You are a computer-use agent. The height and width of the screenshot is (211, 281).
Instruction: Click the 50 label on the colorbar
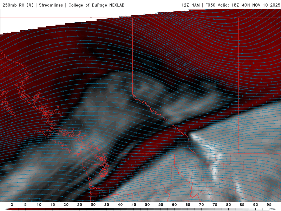(147, 205)
